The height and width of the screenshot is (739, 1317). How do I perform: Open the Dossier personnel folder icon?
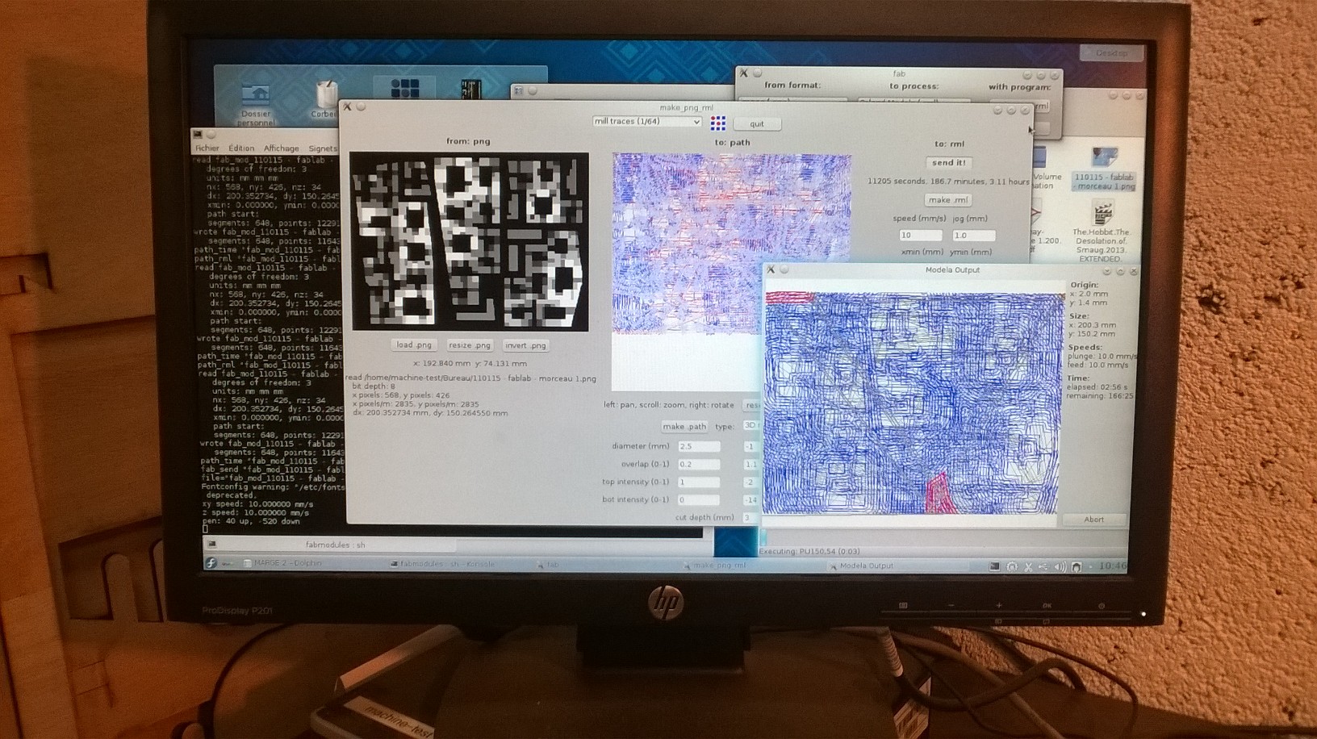click(256, 95)
